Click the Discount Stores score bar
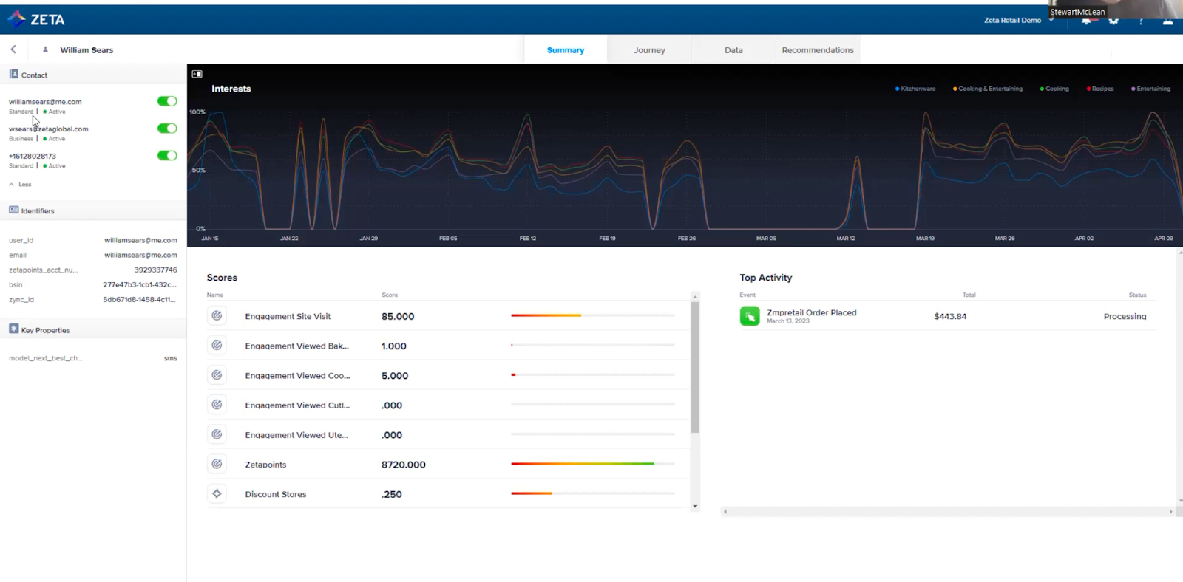Viewport: 1183px width, 582px height. coord(593,493)
